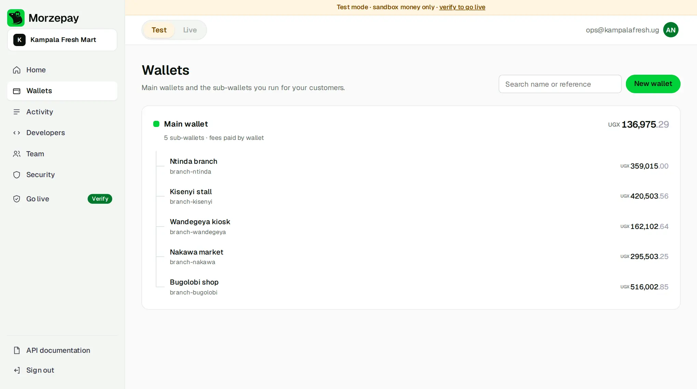Click the K organization badge icon
Screen dimensions: 697x389
pyautogui.click(x=19, y=40)
